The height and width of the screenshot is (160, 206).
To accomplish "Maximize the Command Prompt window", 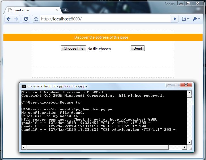I will (177, 85).
